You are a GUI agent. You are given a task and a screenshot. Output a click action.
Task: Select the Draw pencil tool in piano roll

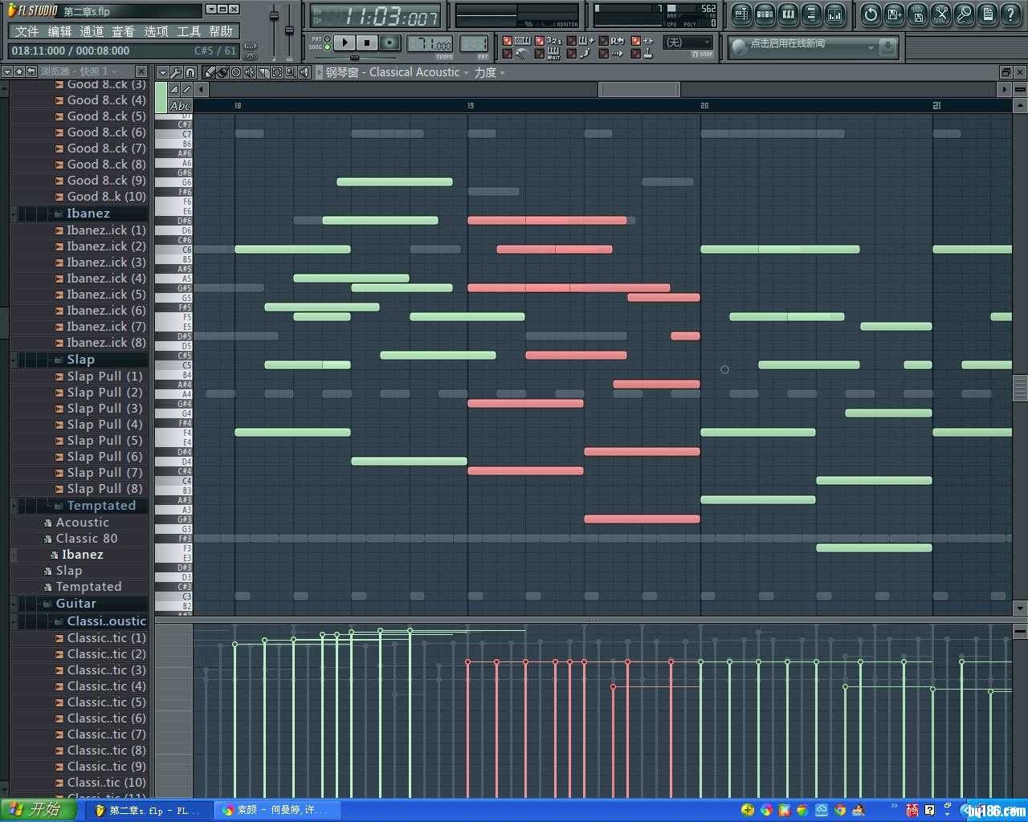(210, 72)
